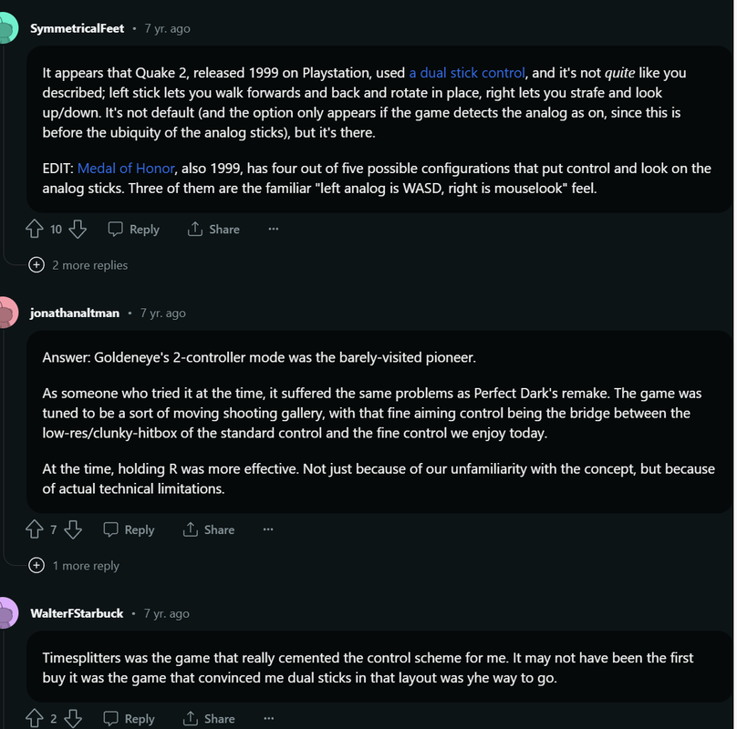The width and height of the screenshot is (737, 729).
Task: Visit WalterFStarbuck's username profile
Action: 77,613
